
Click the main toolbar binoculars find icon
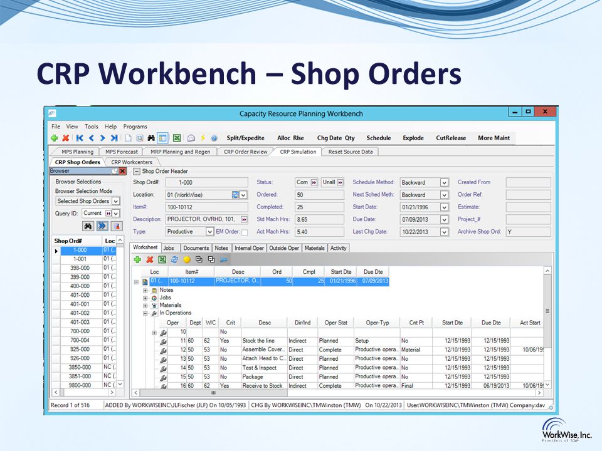click(x=151, y=138)
